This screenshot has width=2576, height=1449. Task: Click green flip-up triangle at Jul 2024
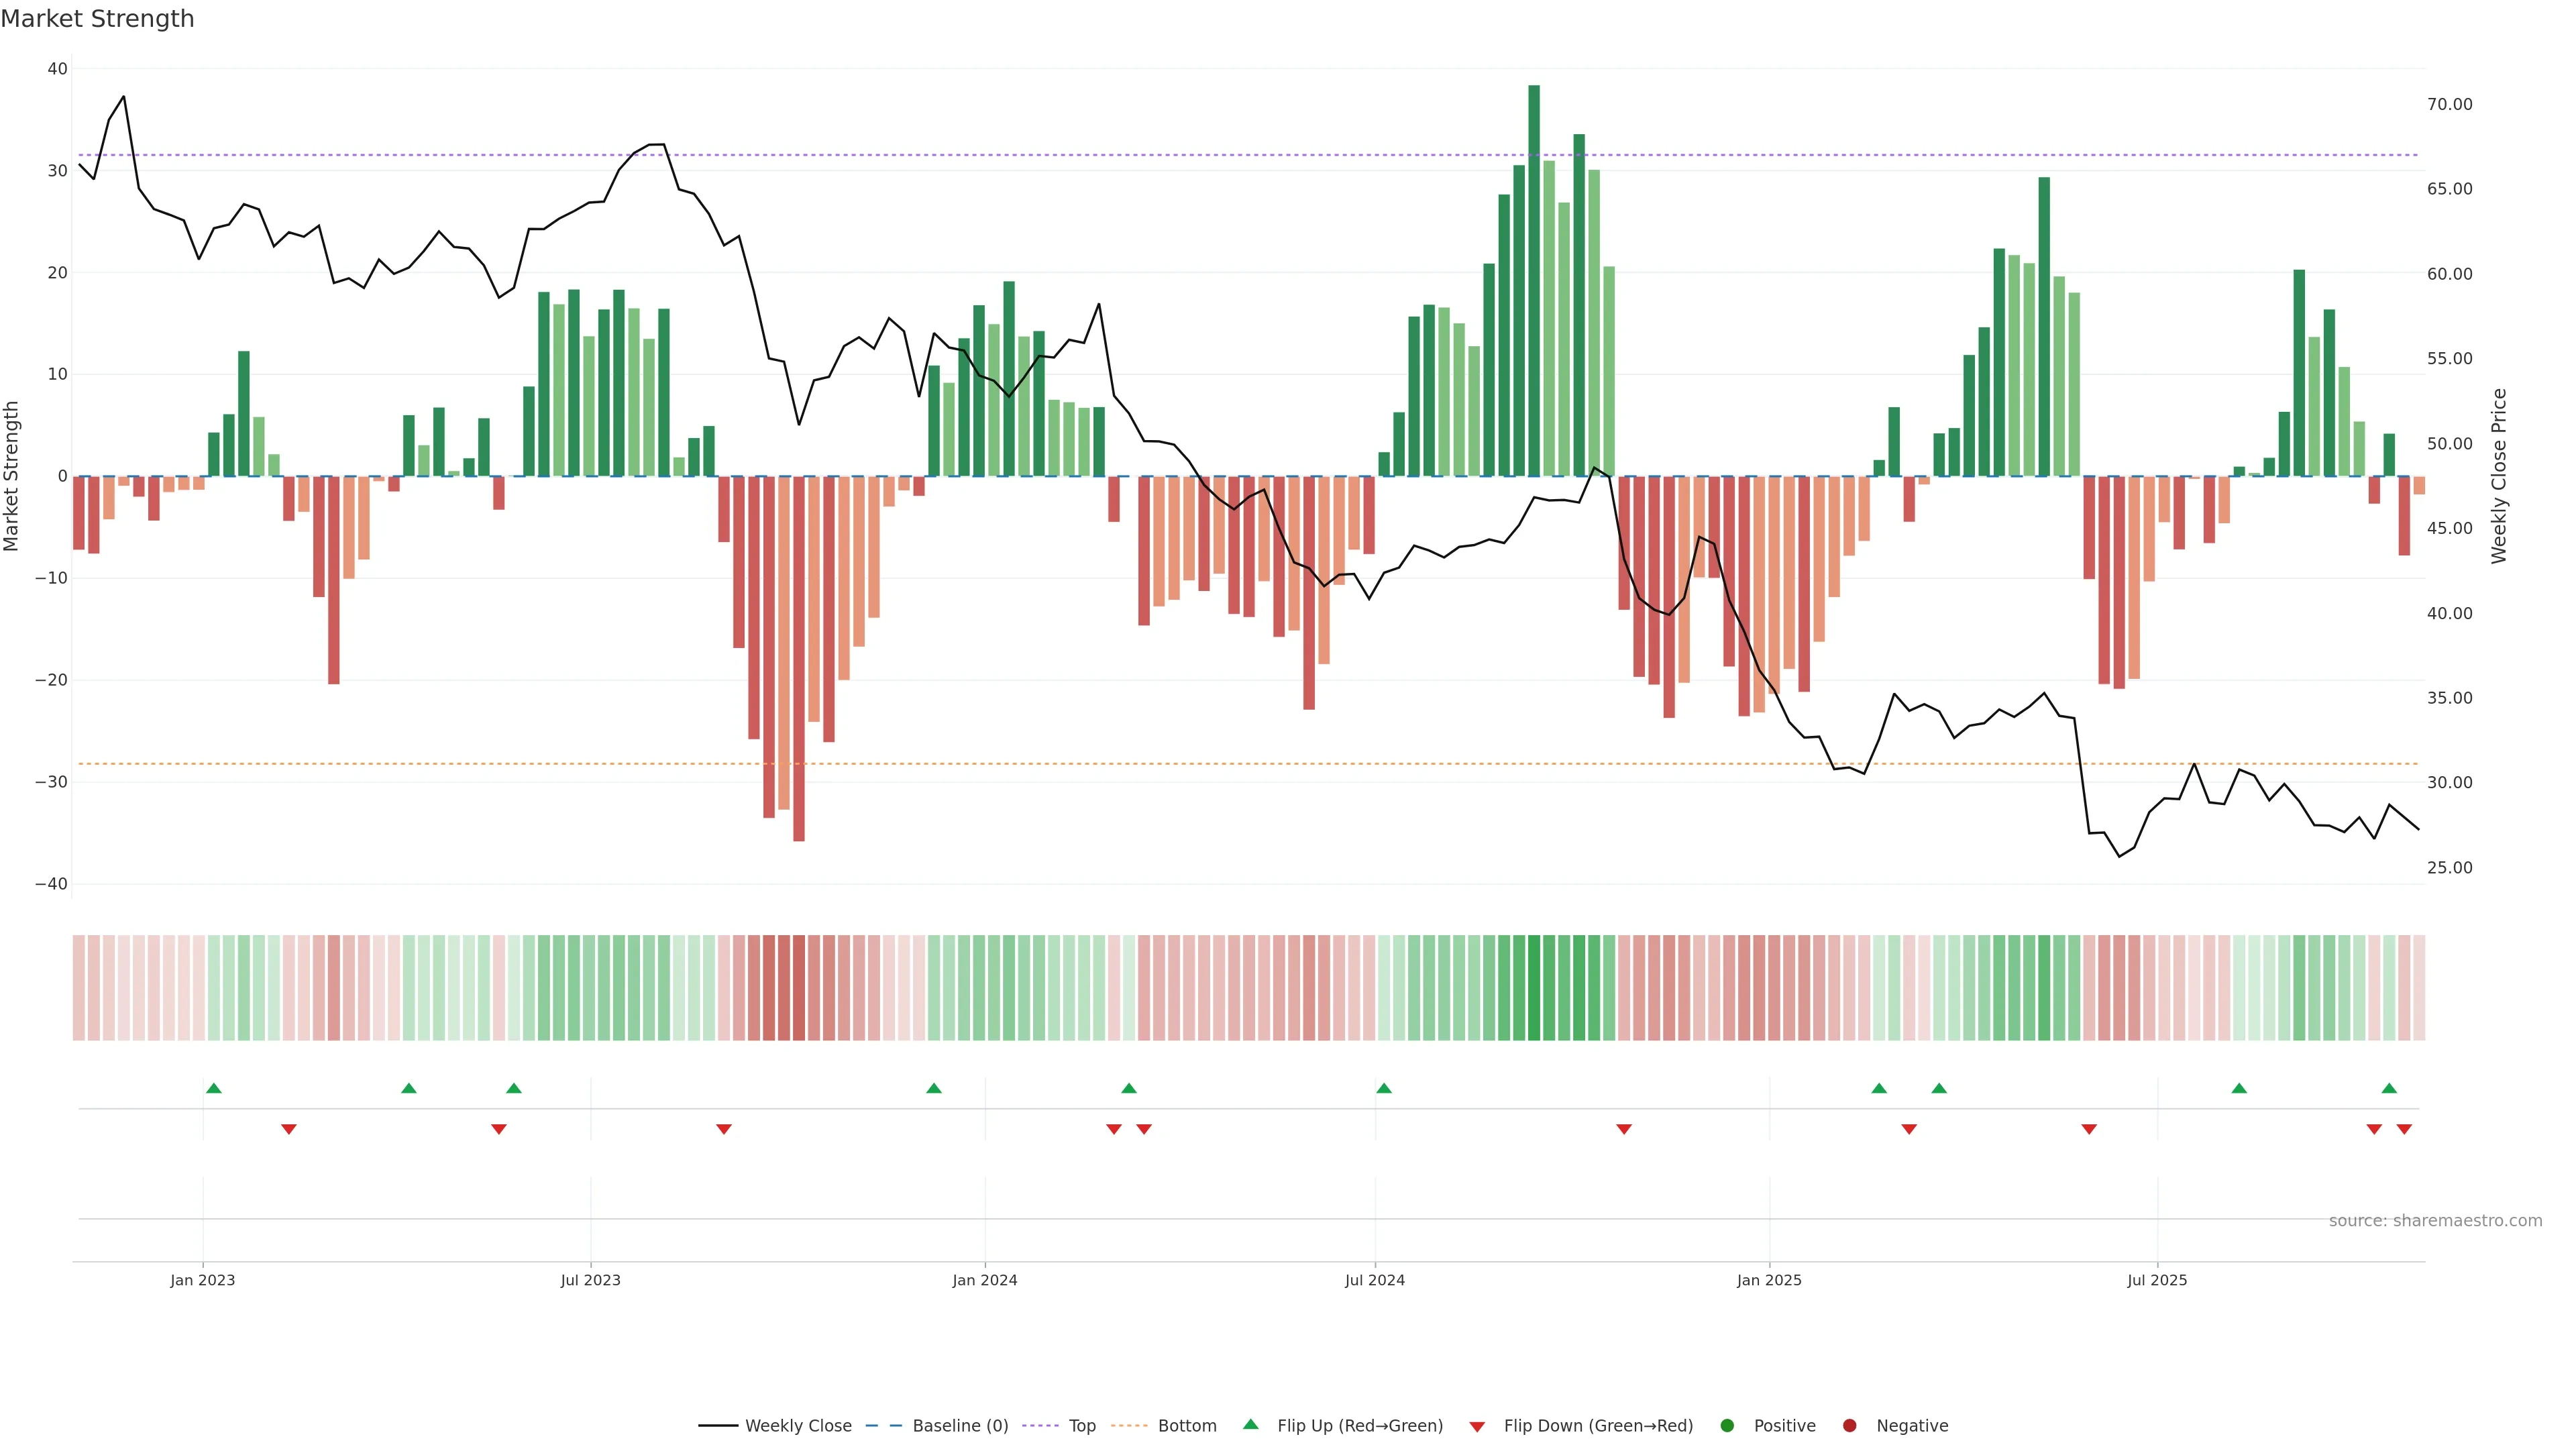click(1384, 1088)
